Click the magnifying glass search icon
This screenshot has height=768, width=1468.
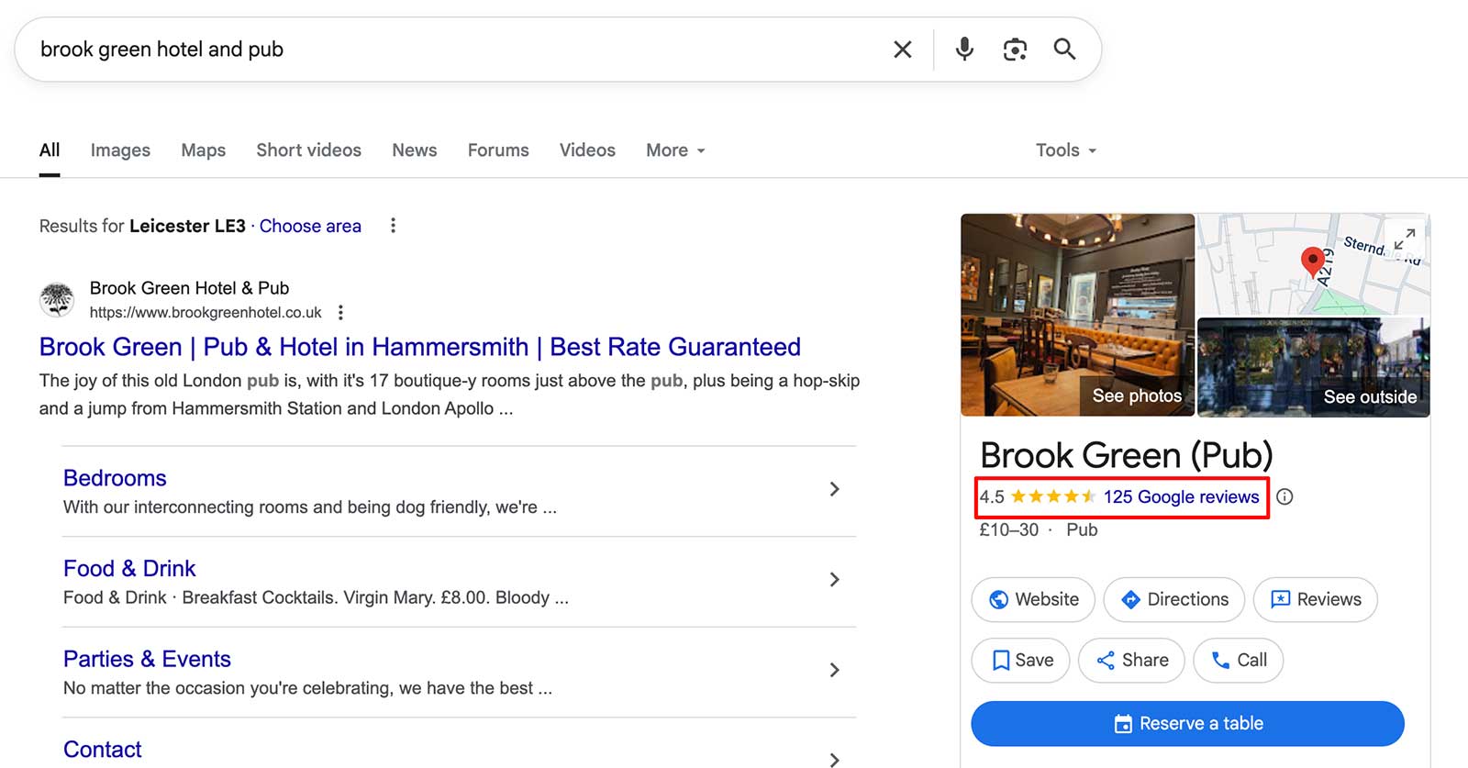(1064, 50)
